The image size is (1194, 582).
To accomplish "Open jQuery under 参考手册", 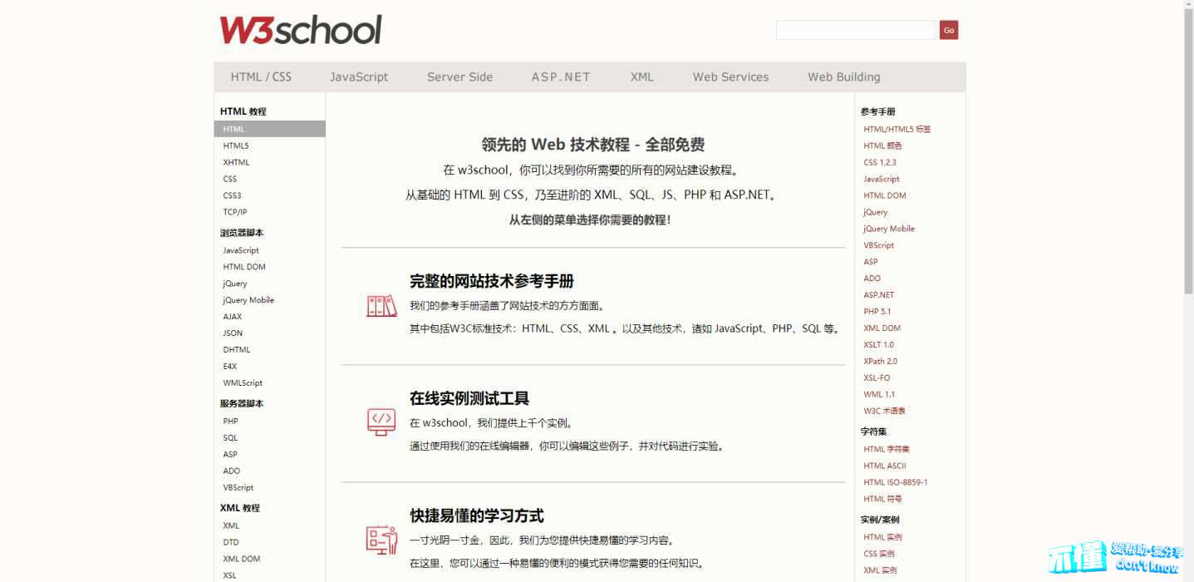I will [x=876, y=212].
